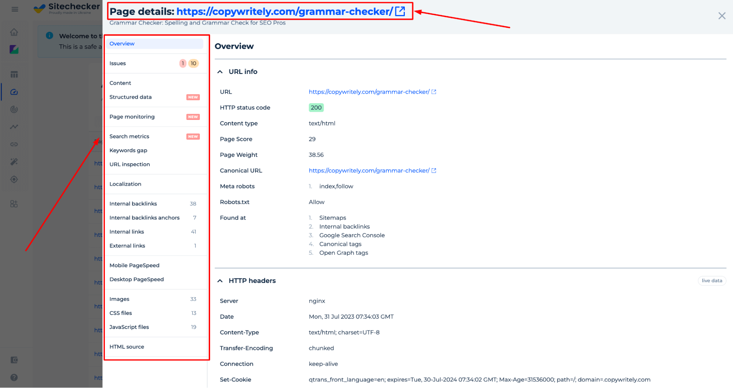Open the CSS files menu item
This screenshot has height=388, width=733.
click(155, 313)
